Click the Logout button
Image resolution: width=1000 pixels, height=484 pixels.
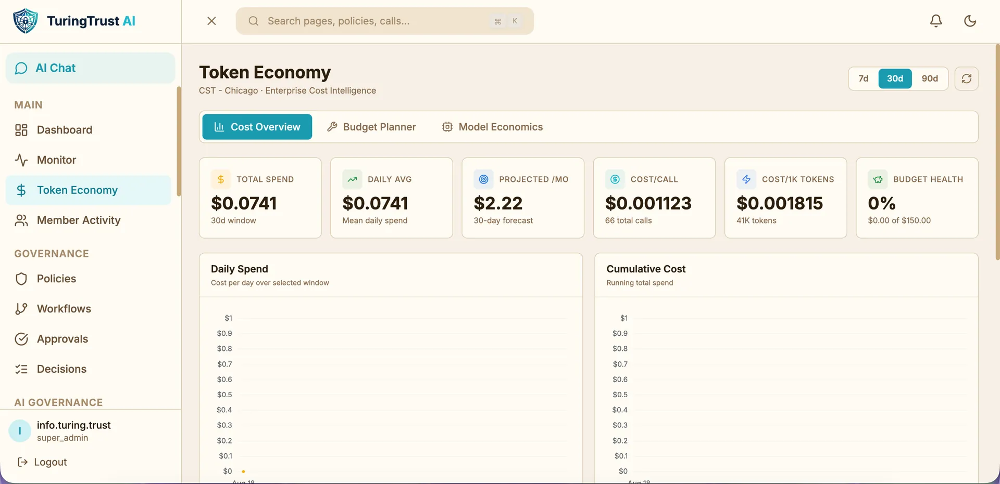click(x=42, y=462)
